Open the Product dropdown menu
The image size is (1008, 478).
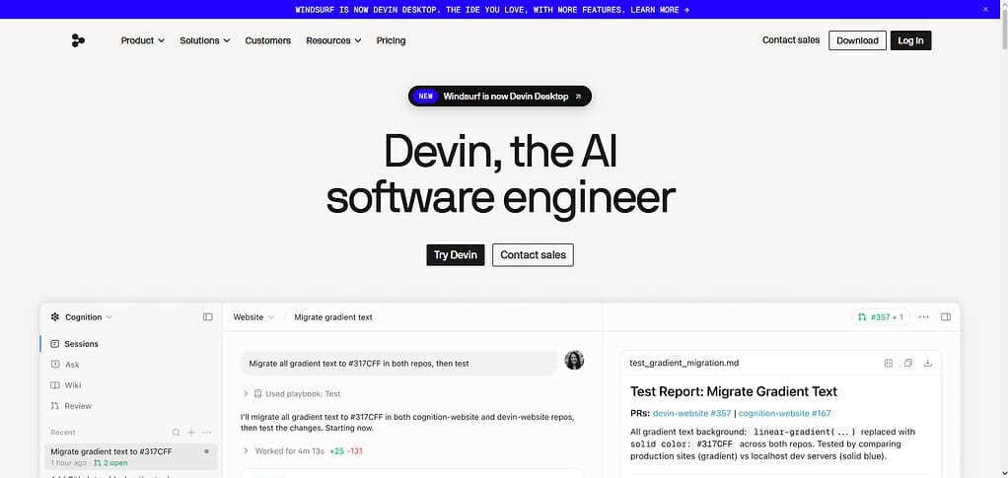pos(143,40)
